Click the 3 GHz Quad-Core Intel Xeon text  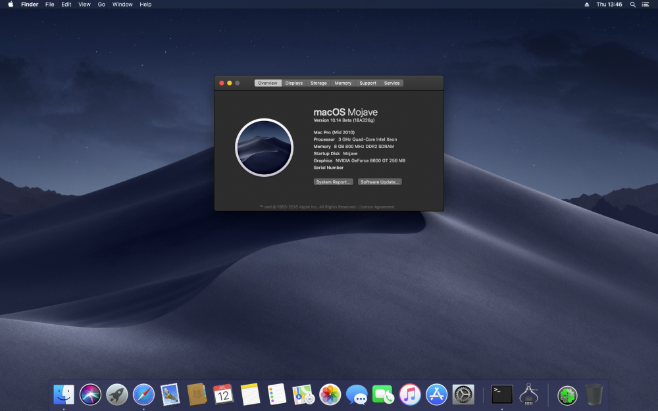pyautogui.click(x=368, y=139)
